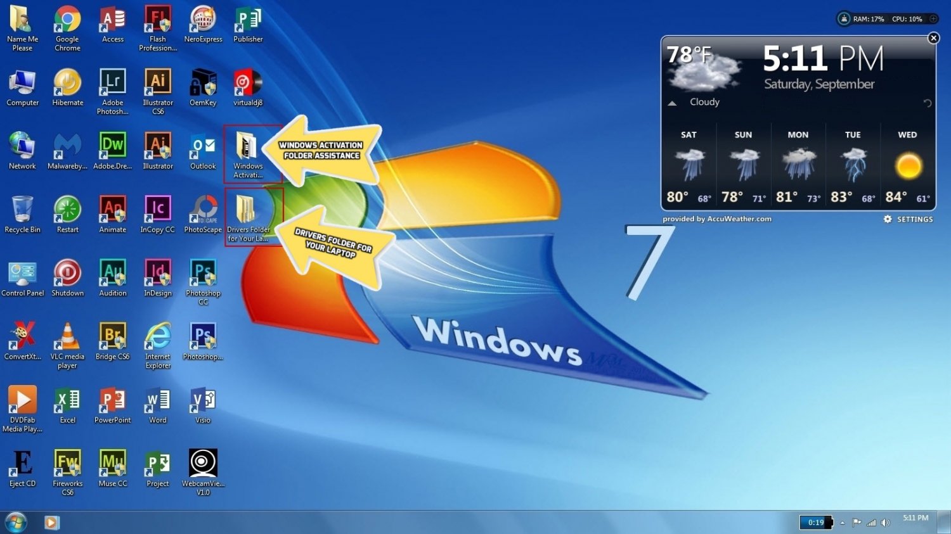Open the taskbar volume control

click(886, 522)
